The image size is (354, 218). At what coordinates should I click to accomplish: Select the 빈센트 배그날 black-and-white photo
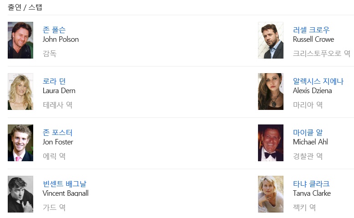pos(20,194)
